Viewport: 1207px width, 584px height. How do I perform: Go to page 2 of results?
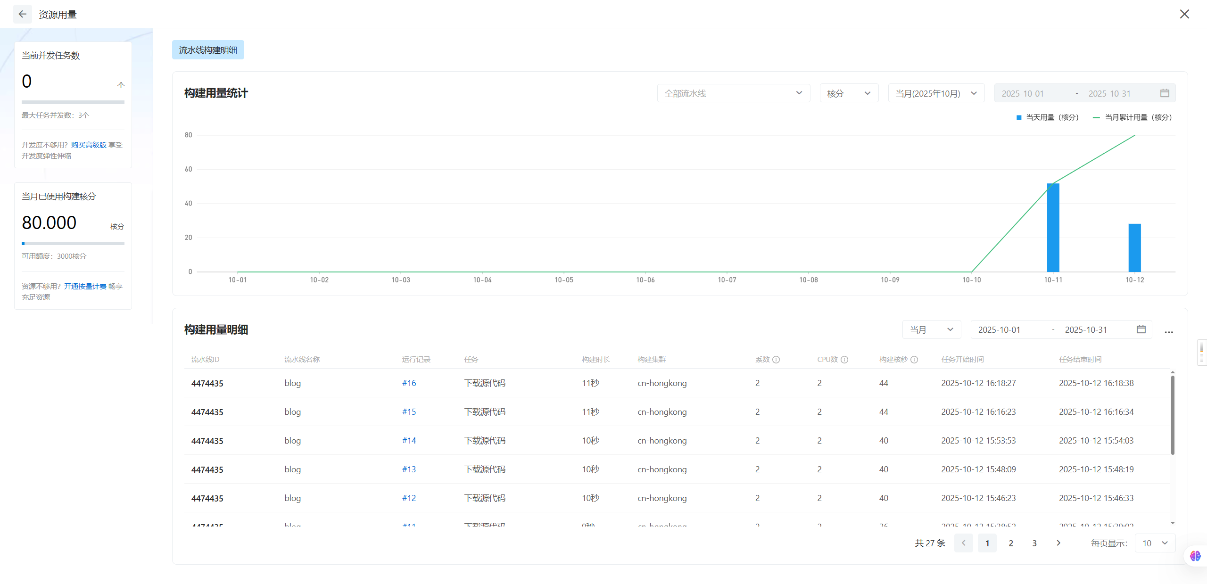click(1011, 543)
